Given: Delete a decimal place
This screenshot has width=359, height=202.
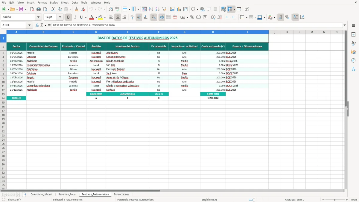Looking at the screenshot, I should (x=220, y=17).
